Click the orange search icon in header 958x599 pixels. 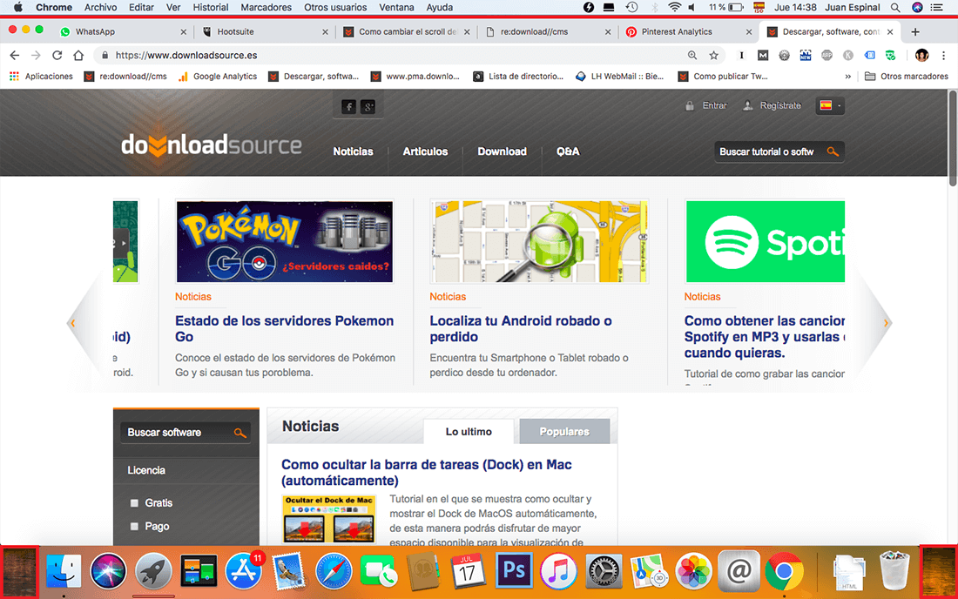[x=832, y=151]
